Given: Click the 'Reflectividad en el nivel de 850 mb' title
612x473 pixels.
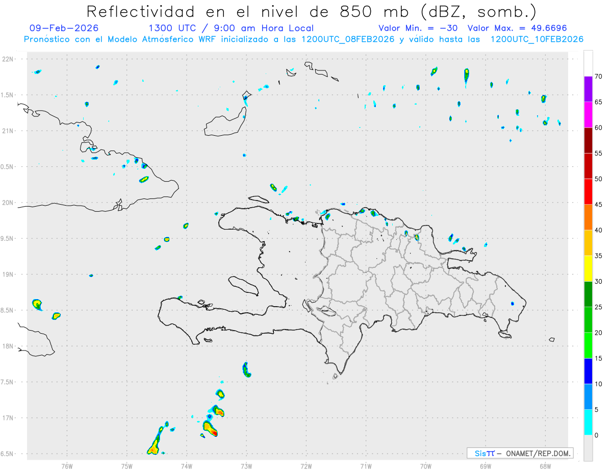Looking at the screenshot, I should click(x=311, y=11).
